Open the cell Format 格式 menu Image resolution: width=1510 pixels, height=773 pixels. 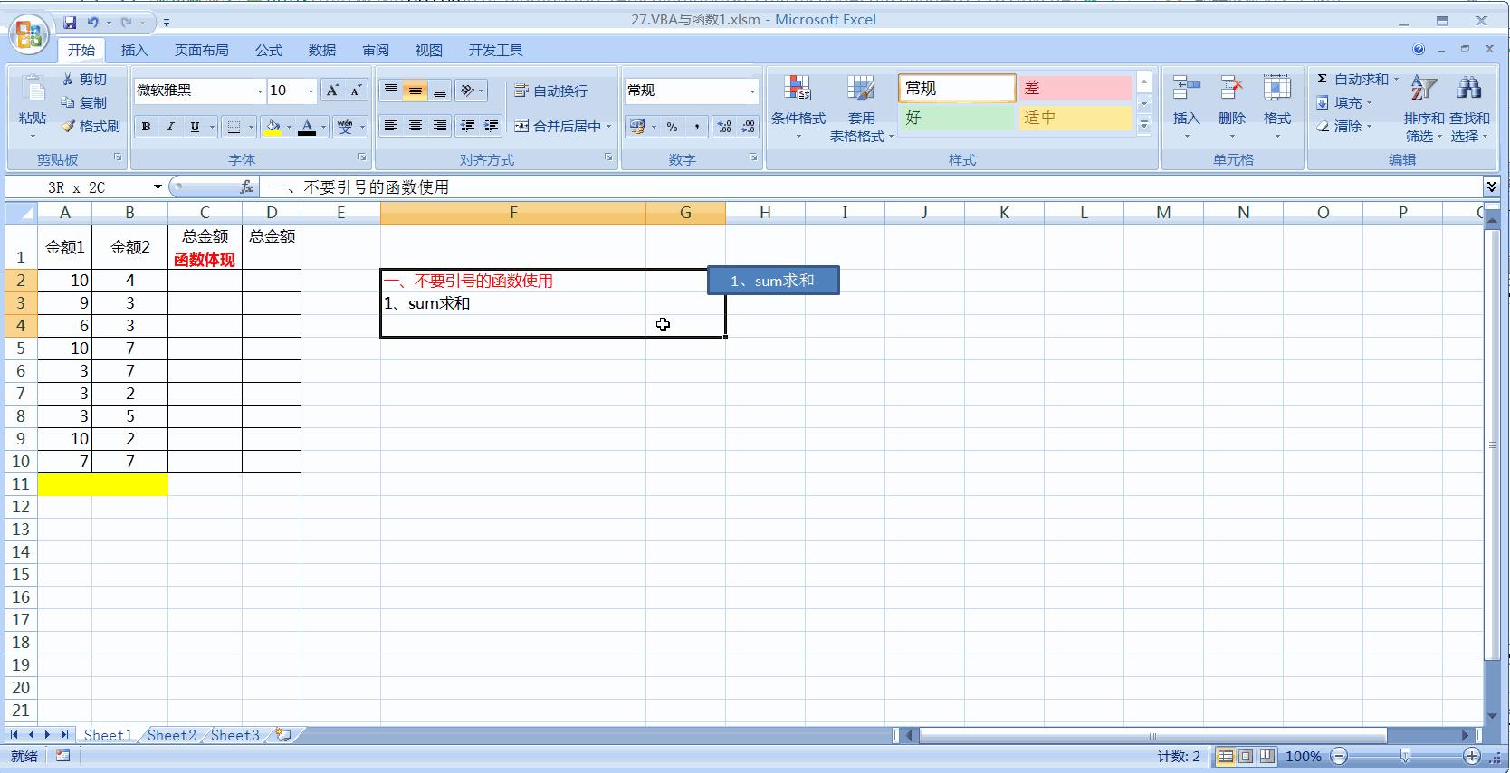1276,109
